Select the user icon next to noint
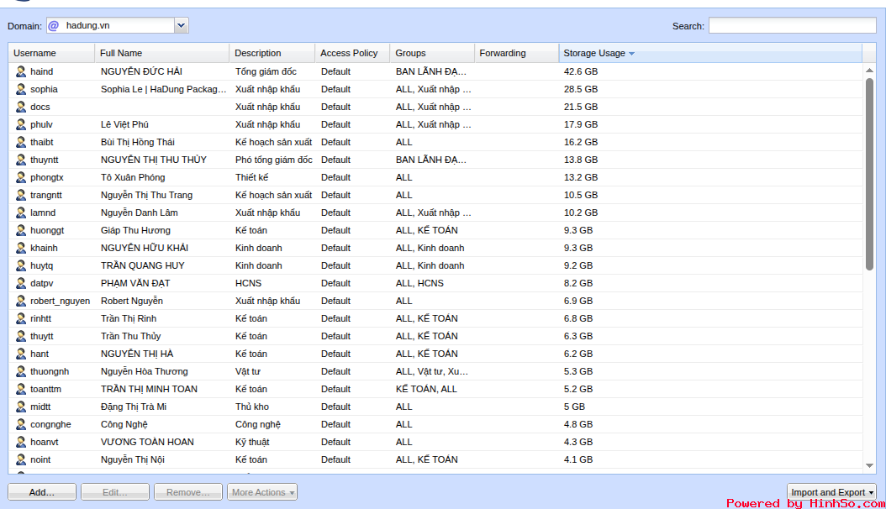The height and width of the screenshot is (509, 886). point(21,459)
